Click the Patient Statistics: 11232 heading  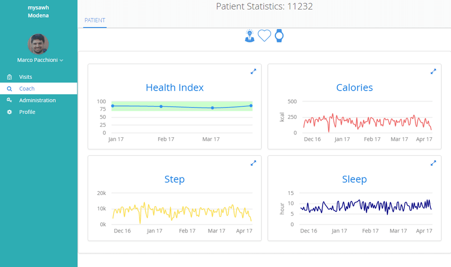coord(264,6)
